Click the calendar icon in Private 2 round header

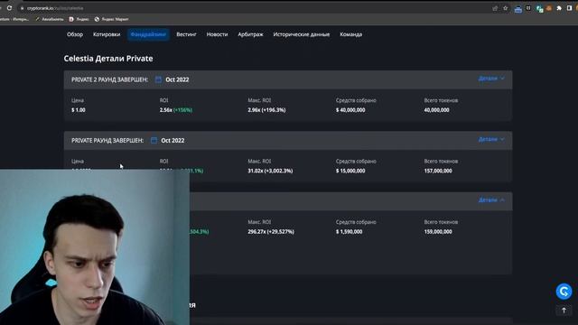(159, 79)
